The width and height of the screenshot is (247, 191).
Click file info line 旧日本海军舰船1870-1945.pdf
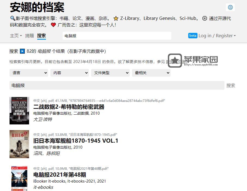(75, 135)
